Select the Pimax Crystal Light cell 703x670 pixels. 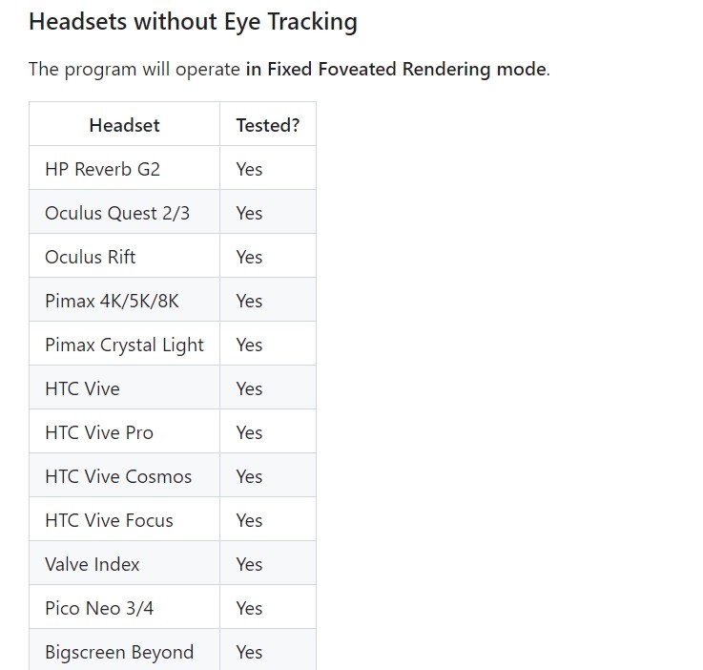[x=124, y=345]
